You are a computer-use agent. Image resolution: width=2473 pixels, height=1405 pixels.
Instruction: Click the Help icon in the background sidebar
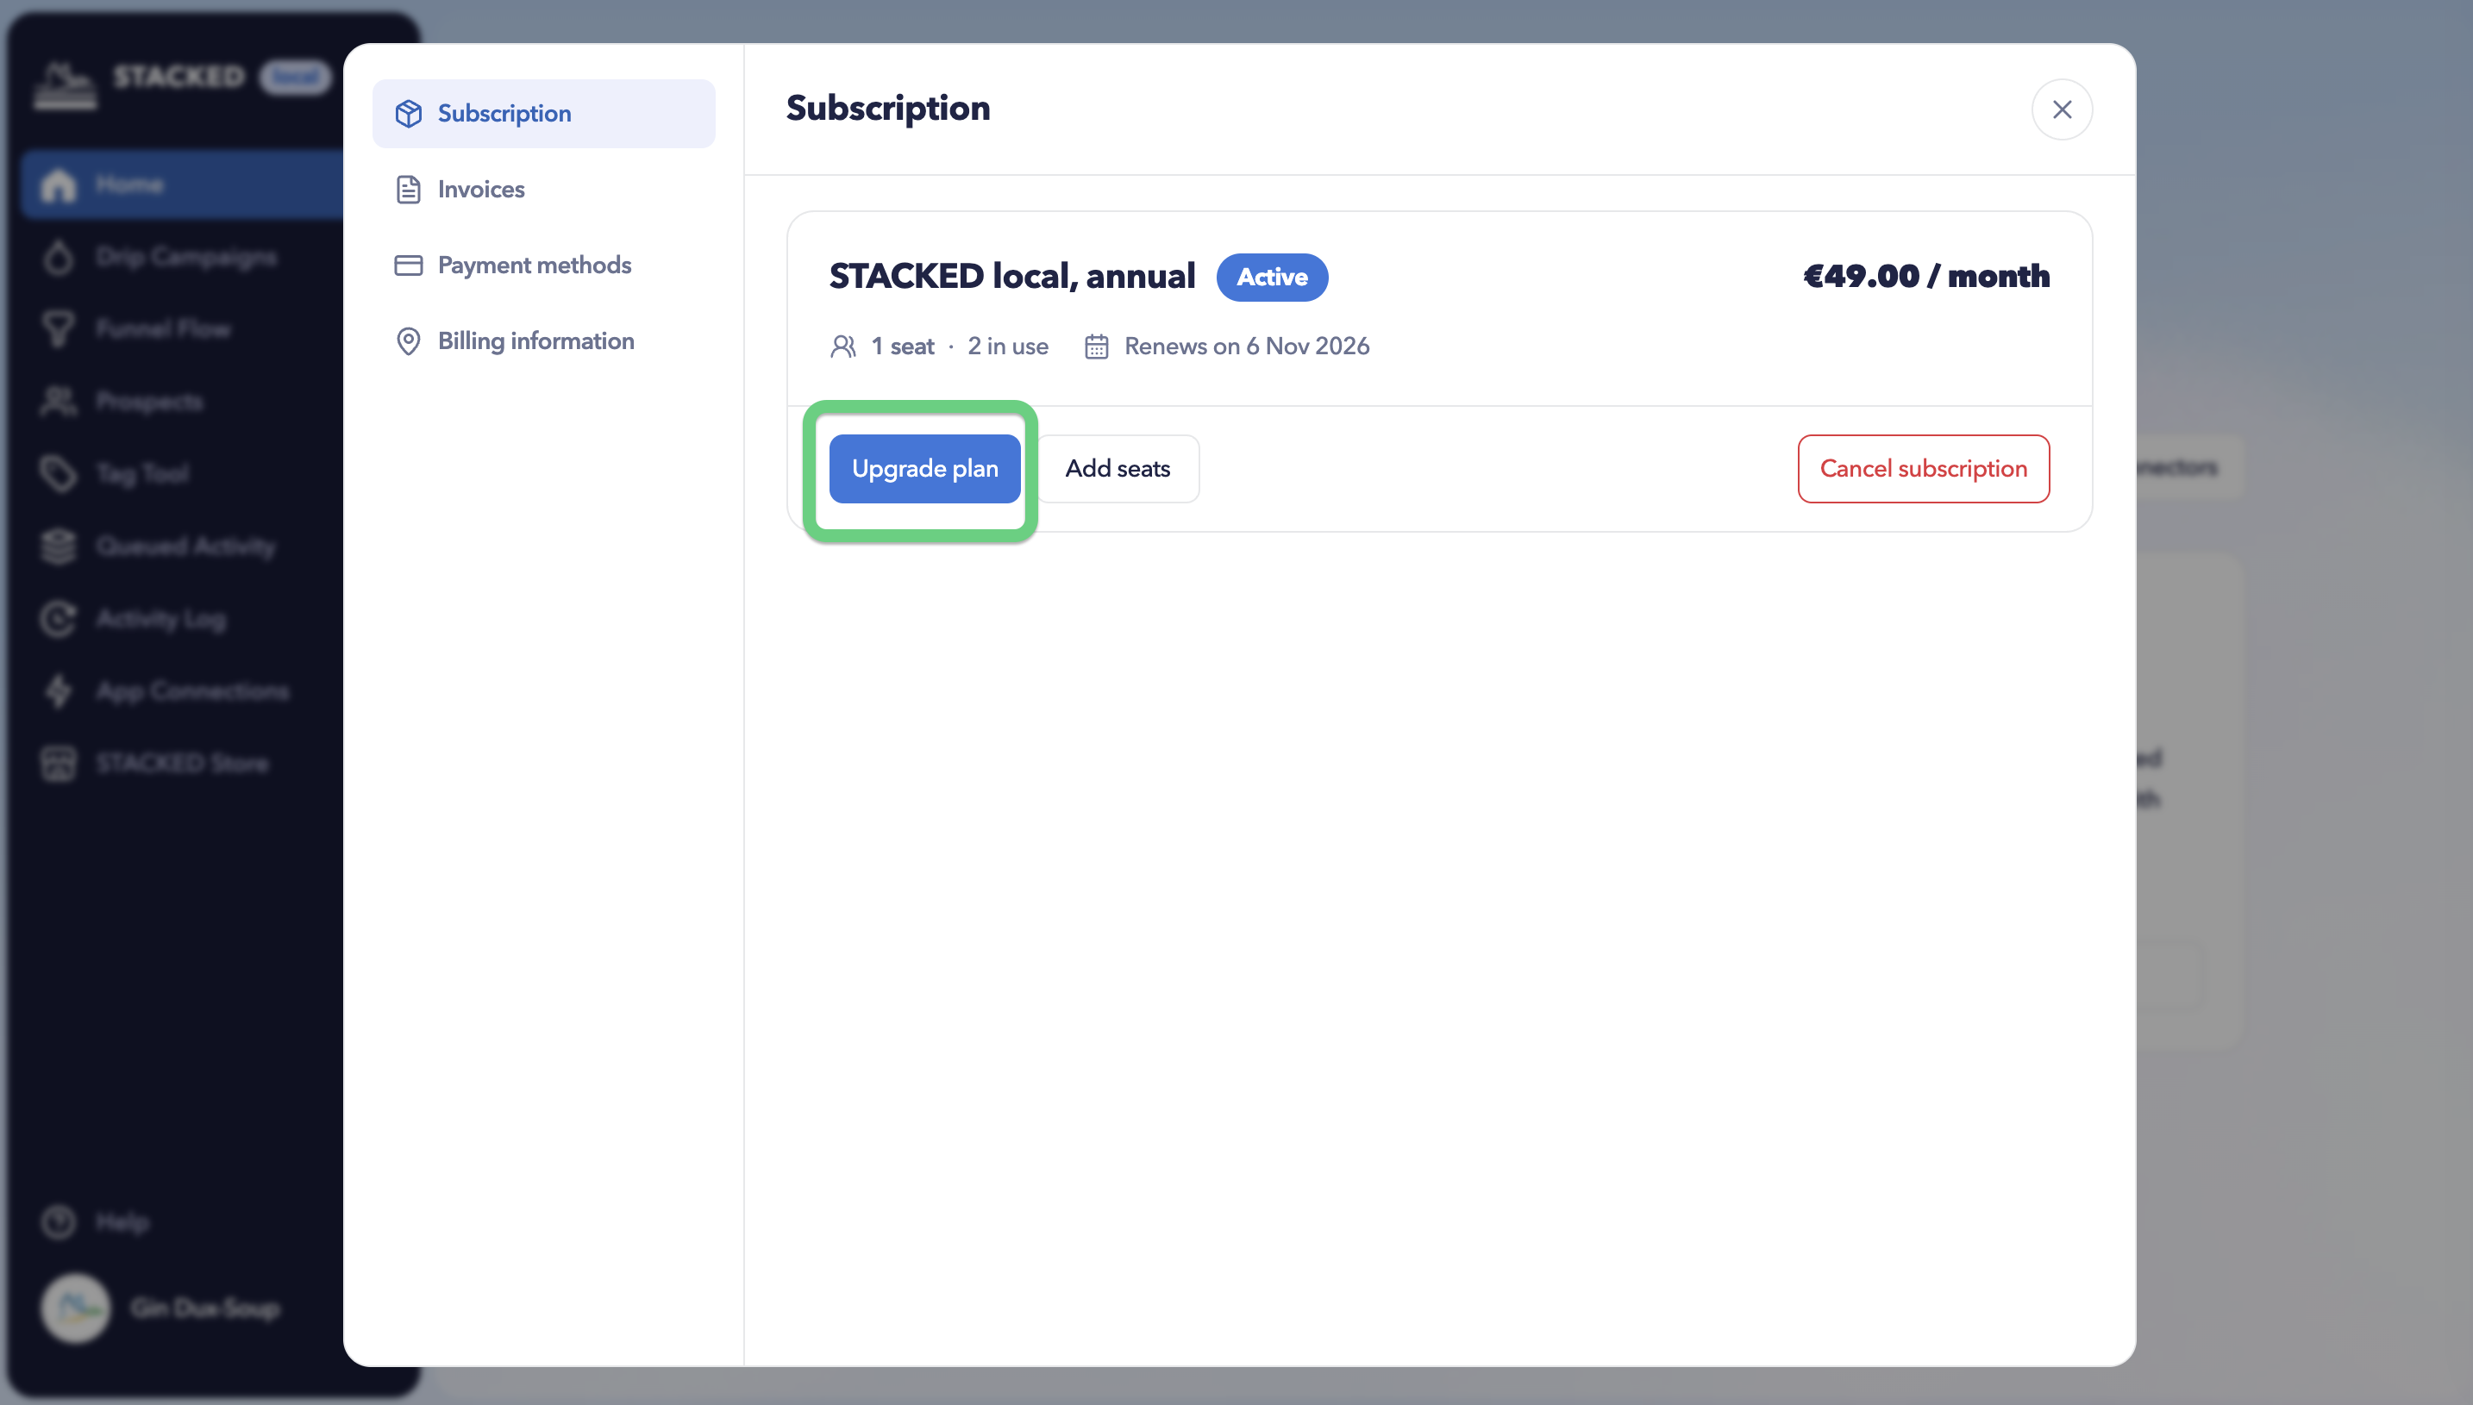click(58, 1222)
